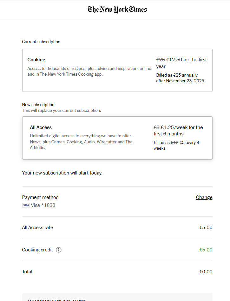Image resolution: width=230 pixels, height=301 pixels.
Task: Click The New York Times logo
Action: click(117, 10)
